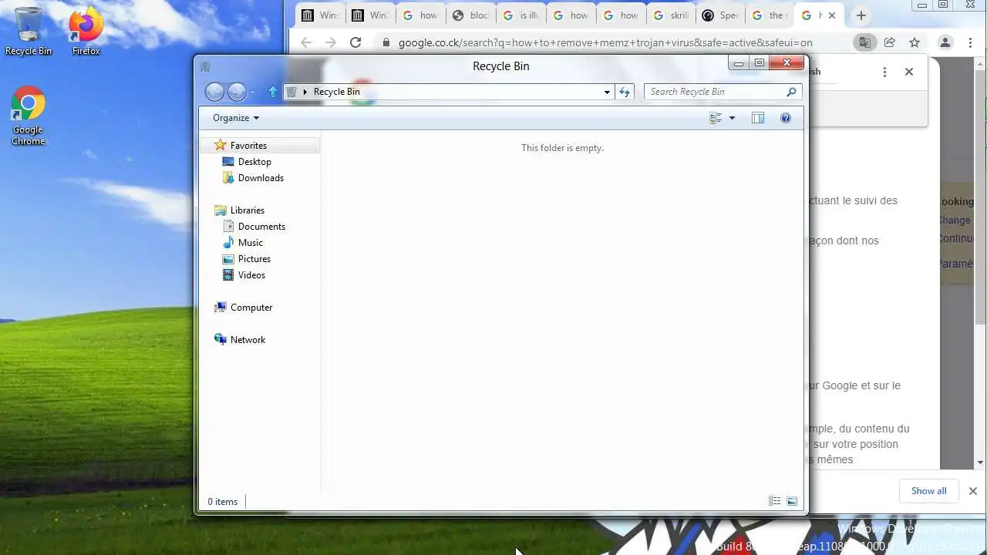Open Desktop under Favorites
Image resolution: width=987 pixels, height=555 pixels.
[254, 162]
